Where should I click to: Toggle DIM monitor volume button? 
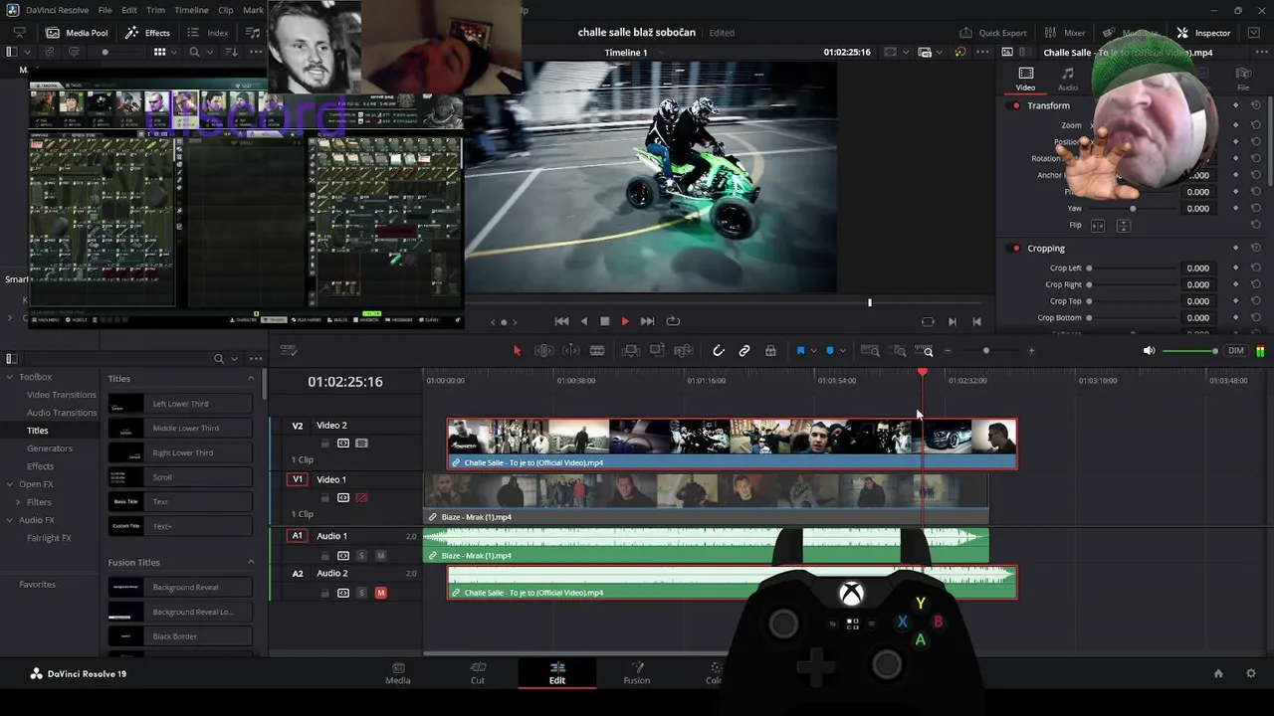1236,351
